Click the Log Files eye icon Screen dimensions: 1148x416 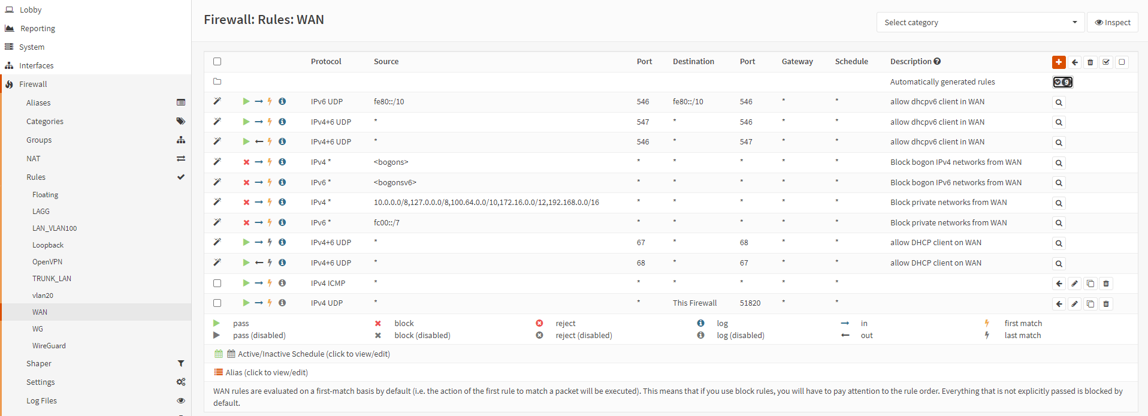click(181, 400)
